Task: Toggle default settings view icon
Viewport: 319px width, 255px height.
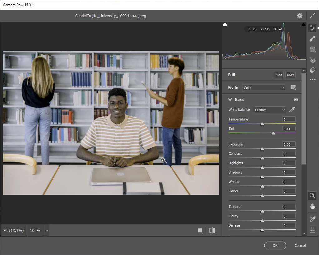Action: (200, 230)
